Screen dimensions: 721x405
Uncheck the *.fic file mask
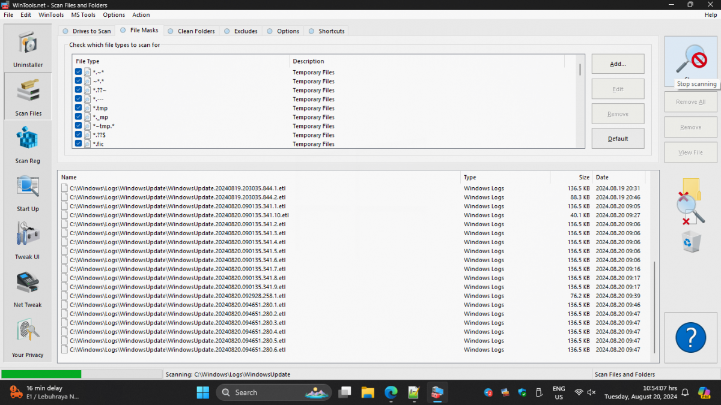pos(79,144)
